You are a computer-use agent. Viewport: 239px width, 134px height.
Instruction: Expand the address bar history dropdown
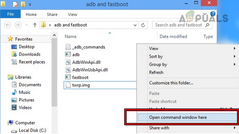tap(135, 25)
